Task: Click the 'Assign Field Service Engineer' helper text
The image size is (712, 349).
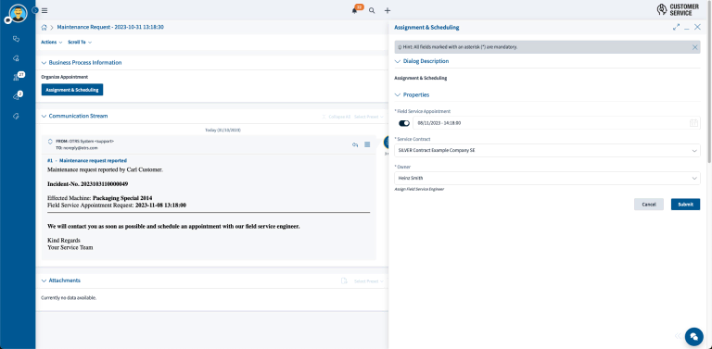Action: (419, 189)
